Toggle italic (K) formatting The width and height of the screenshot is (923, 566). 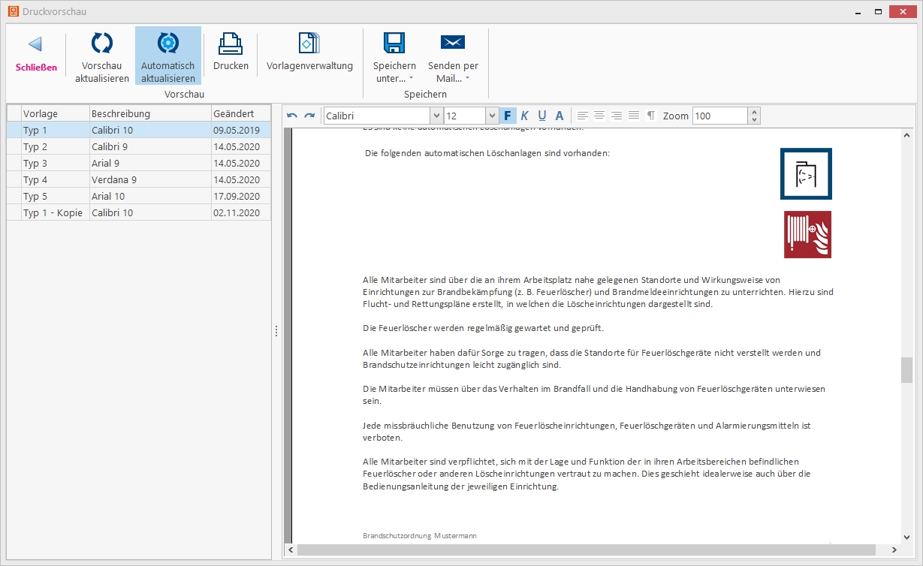524,116
